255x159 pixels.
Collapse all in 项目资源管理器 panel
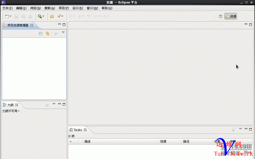click(41, 33)
